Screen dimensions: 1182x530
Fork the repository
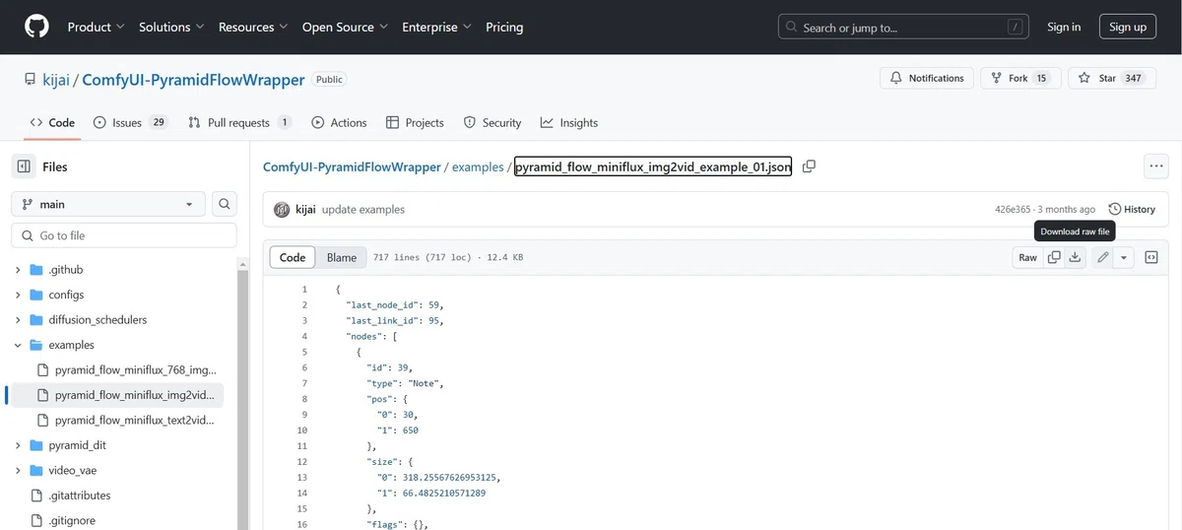tap(1019, 78)
